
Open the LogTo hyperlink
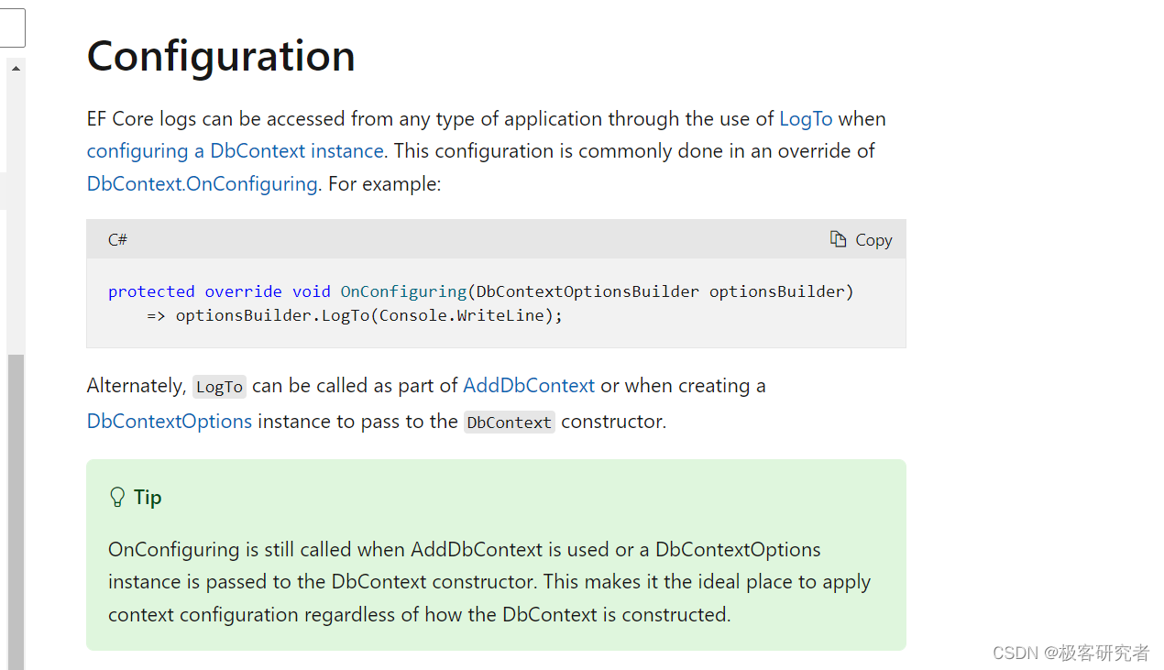806,118
